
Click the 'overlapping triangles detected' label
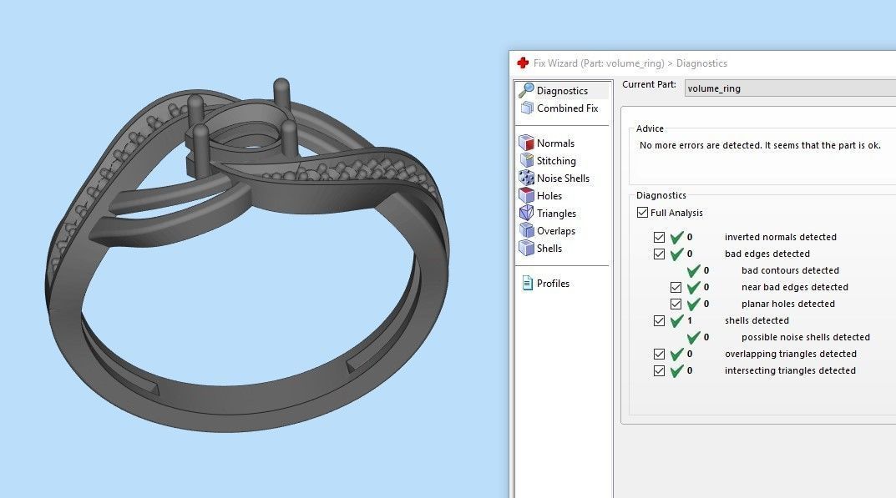(790, 354)
